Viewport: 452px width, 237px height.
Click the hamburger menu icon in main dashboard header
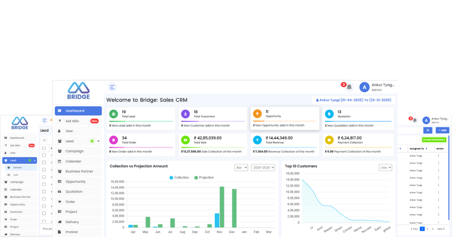point(112,87)
